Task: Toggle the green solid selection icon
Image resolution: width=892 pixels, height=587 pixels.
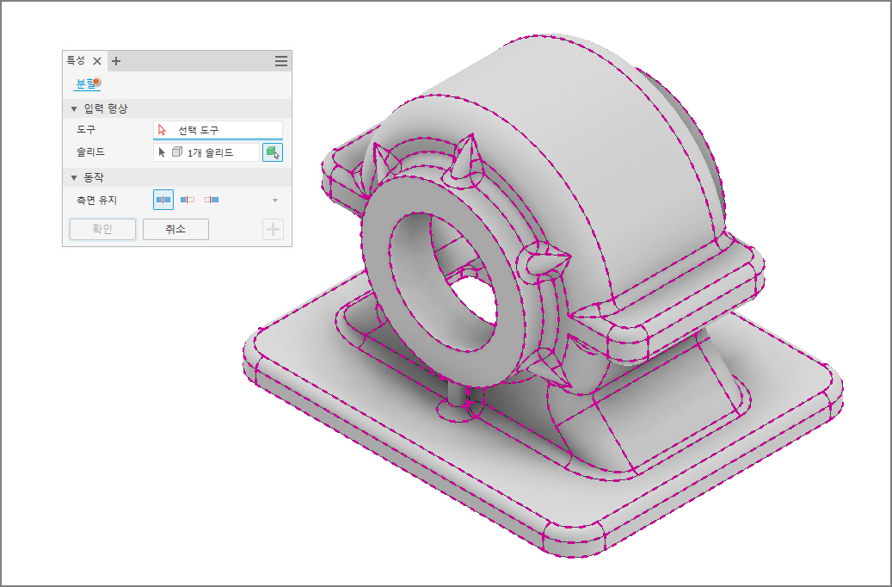Action: click(x=273, y=152)
